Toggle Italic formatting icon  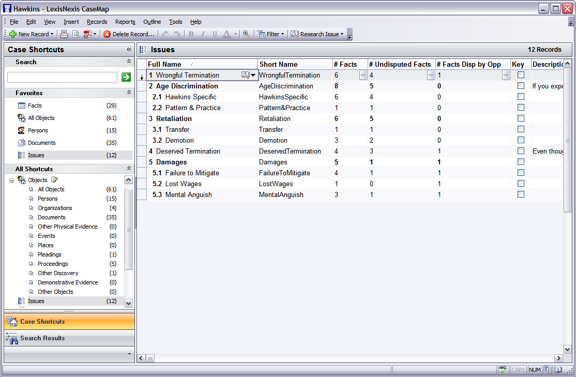tap(203, 34)
